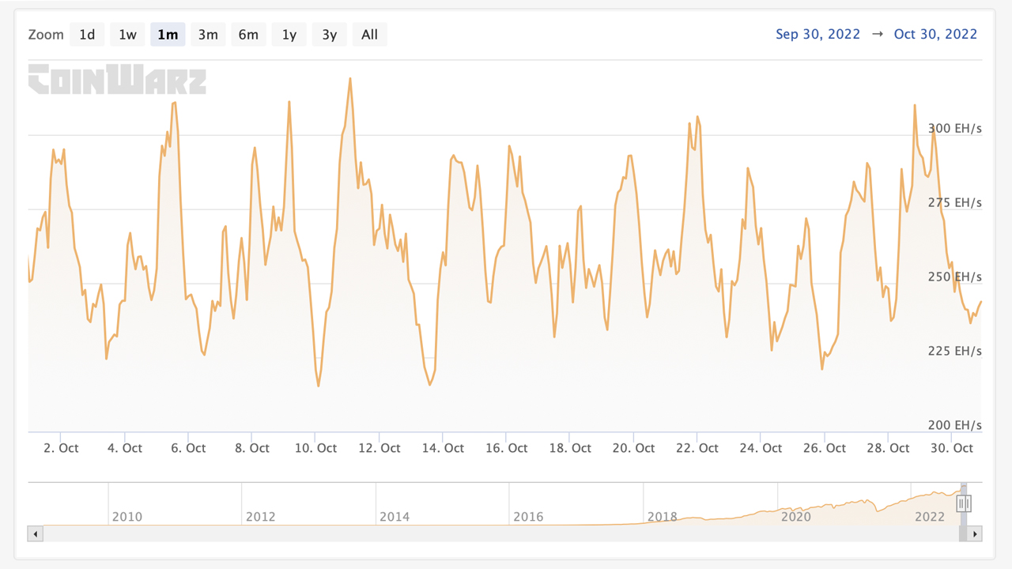
Task: Click the 8. Oct axis label
Action: tap(252, 448)
